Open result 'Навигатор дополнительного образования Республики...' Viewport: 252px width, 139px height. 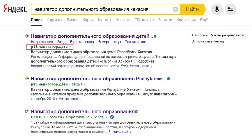point(99,79)
